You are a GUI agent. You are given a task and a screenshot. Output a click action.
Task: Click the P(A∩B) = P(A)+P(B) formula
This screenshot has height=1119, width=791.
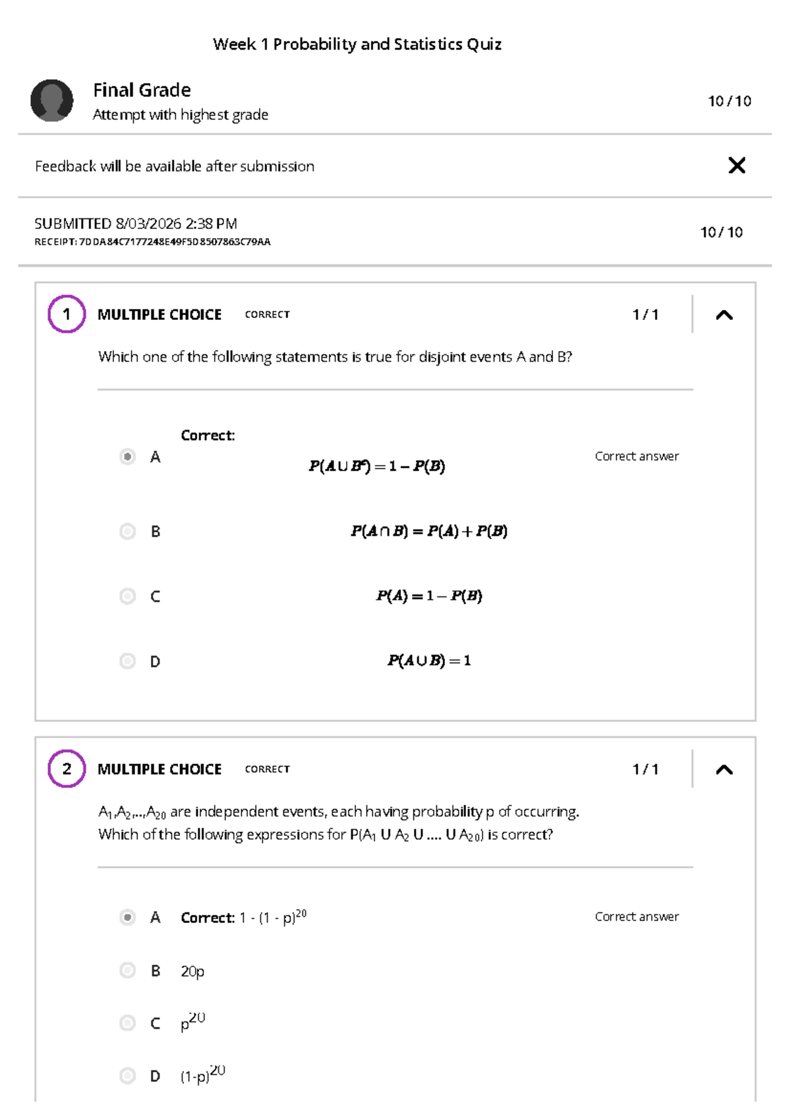point(429,531)
